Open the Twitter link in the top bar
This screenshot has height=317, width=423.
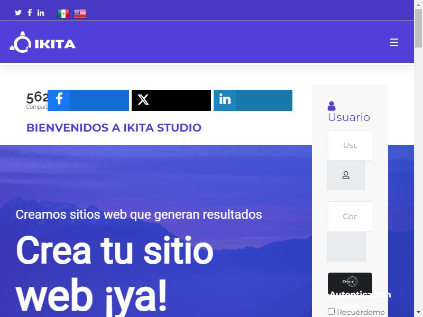point(18,13)
